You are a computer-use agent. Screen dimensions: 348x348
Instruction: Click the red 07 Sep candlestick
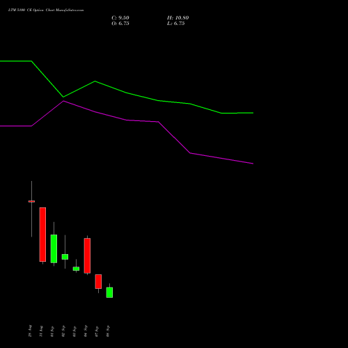click(98, 281)
